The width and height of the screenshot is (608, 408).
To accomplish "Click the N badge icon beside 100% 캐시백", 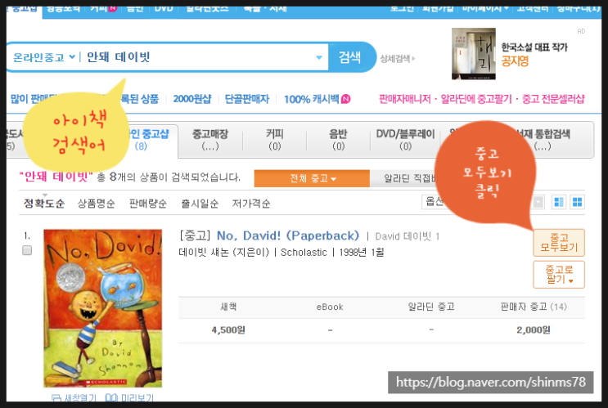I will [346, 99].
